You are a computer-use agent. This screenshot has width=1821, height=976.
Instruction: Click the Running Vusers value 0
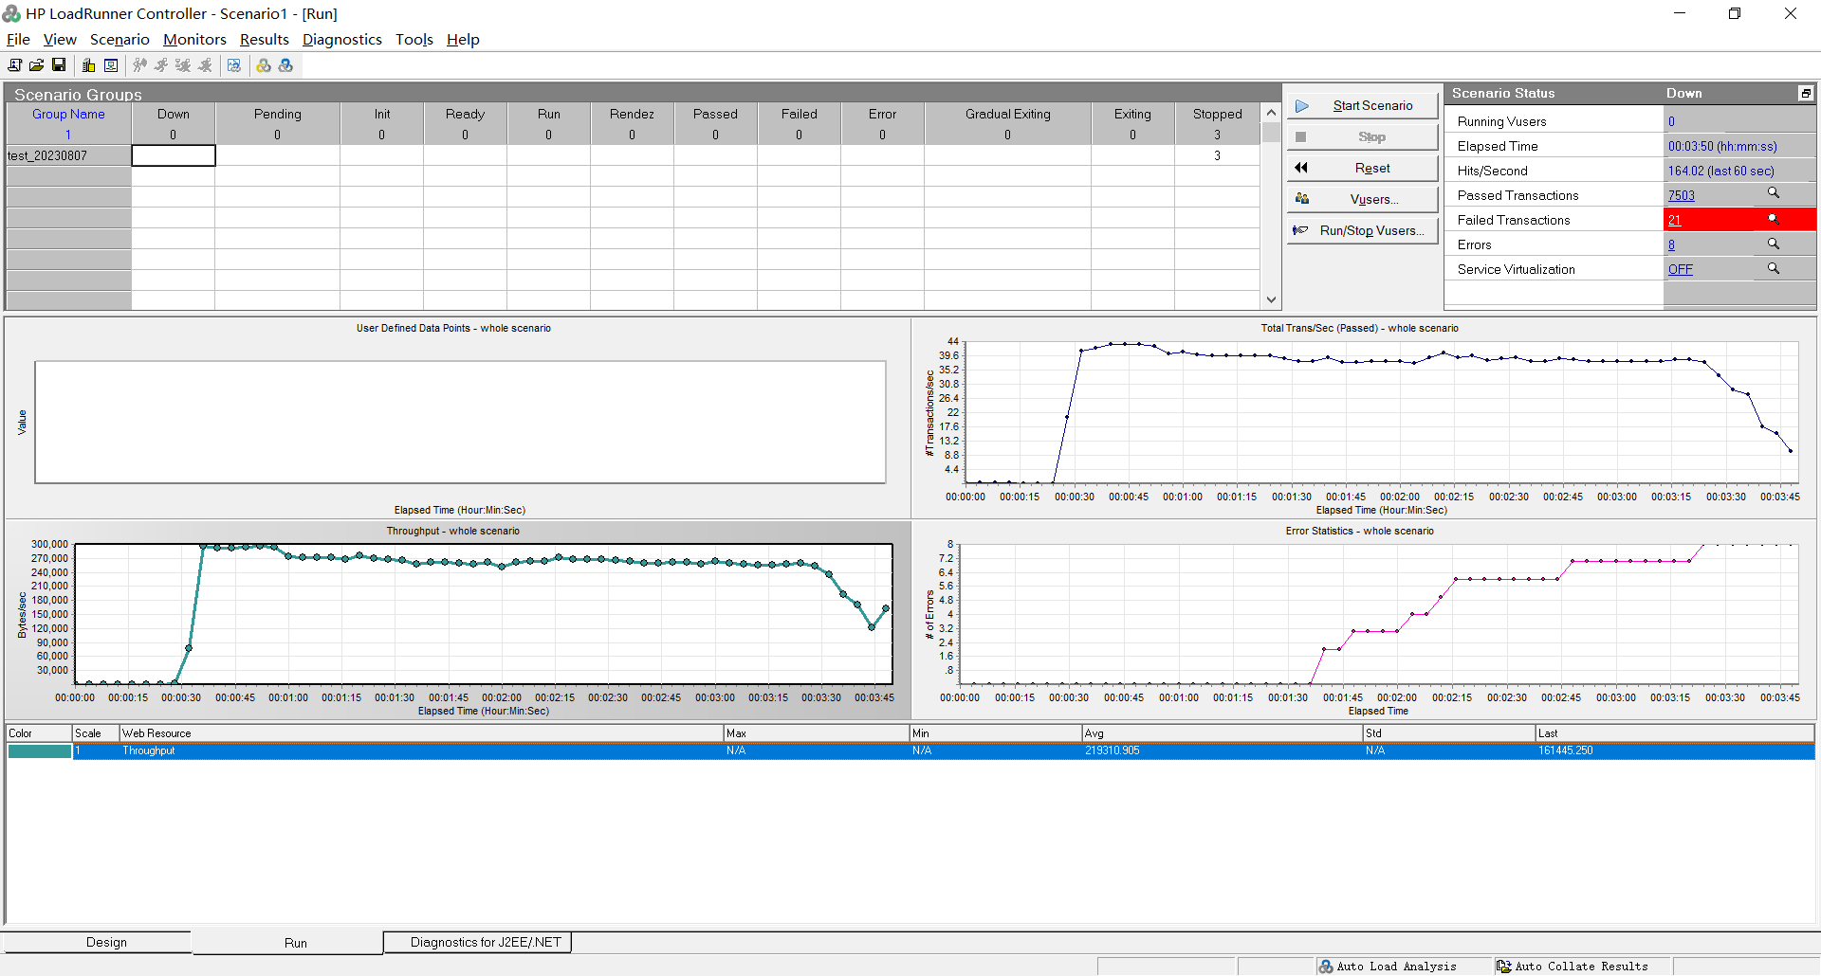pyautogui.click(x=1672, y=121)
